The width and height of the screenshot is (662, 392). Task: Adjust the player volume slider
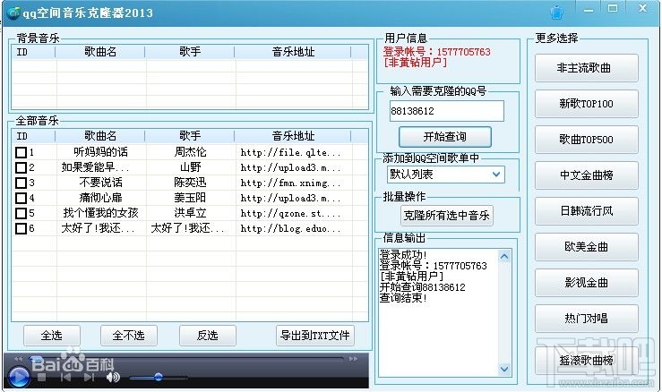(x=159, y=377)
